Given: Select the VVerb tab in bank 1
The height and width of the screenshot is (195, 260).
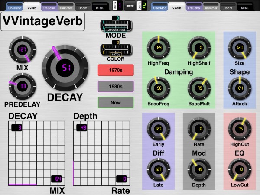Looking at the screenshot, I should (x=32, y=7).
